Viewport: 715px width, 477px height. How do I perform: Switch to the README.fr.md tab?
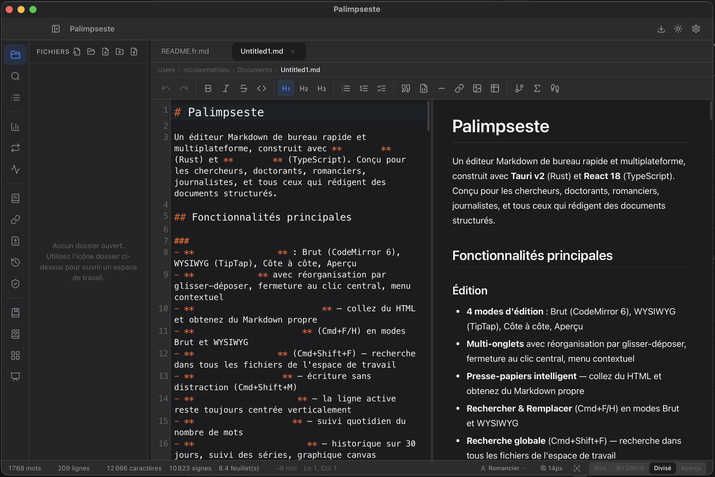185,51
